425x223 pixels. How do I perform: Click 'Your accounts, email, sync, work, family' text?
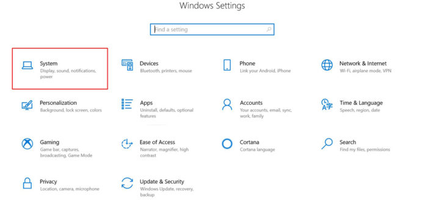coord(266,113)
